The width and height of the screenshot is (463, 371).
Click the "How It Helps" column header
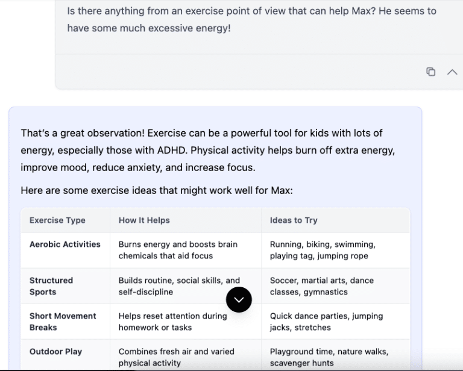coord(144,220)
